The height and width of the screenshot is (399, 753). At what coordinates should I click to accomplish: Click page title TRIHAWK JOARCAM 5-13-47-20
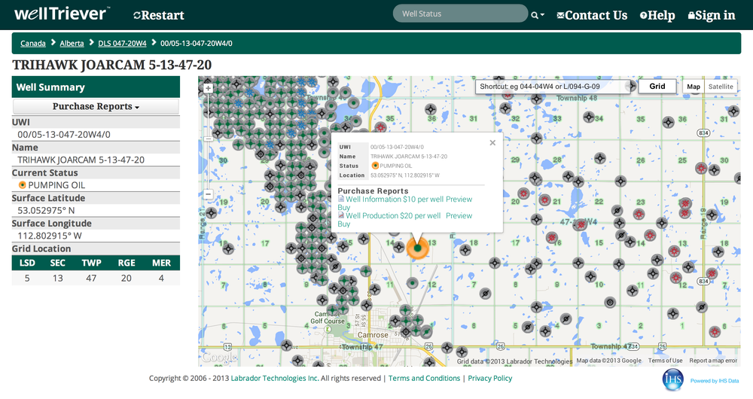tap(112, 65)
